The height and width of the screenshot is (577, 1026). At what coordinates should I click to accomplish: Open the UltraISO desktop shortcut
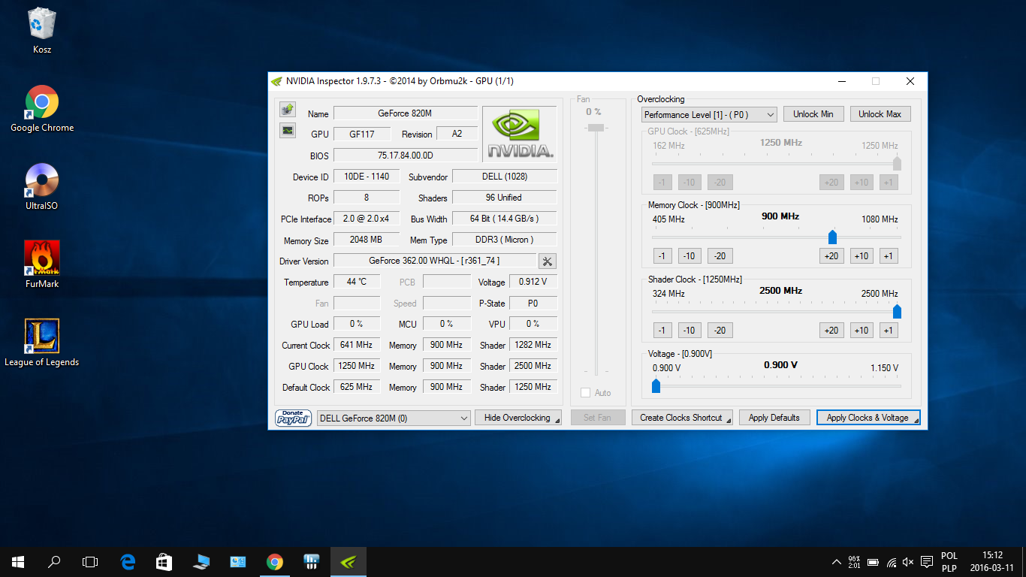42,187
